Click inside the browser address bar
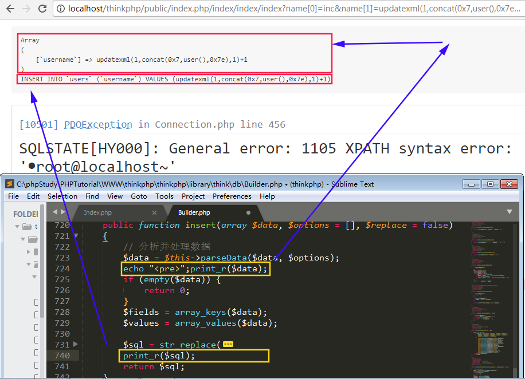The image size is (525, 379). (x=258, y=9)
